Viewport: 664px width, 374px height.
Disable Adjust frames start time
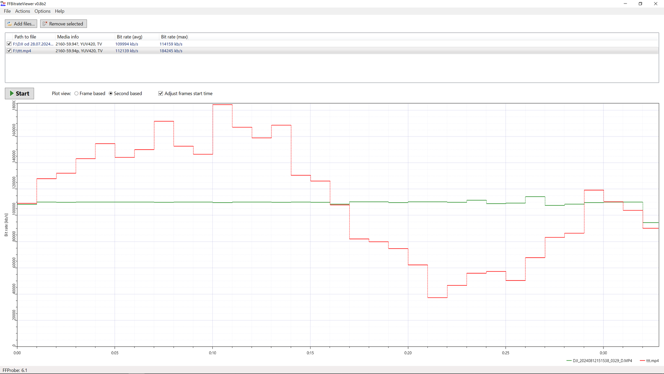161,93
